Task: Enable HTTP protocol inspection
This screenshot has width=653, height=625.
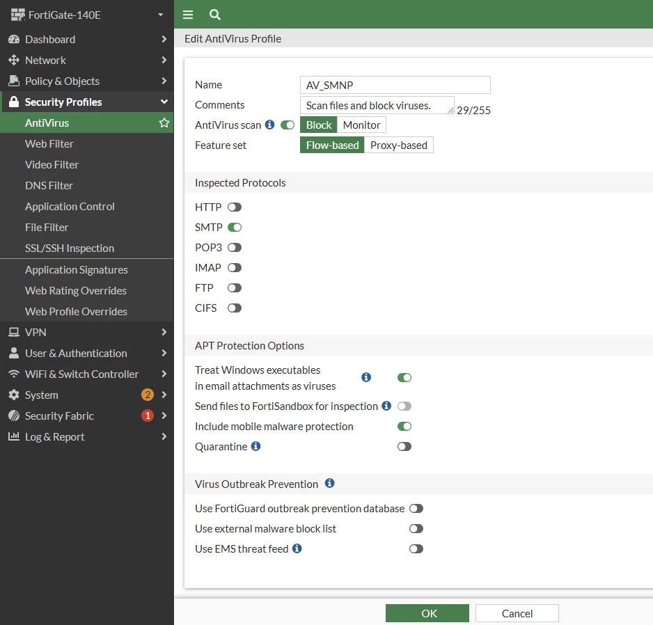Action: [235, 207]
